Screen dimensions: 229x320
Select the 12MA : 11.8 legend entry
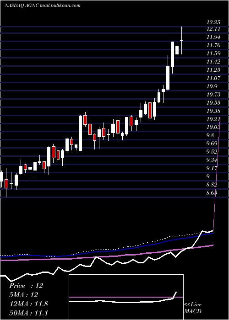point(28,304)
